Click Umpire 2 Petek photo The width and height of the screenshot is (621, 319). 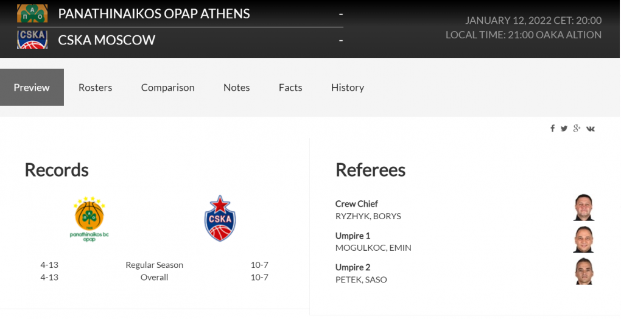583,271
